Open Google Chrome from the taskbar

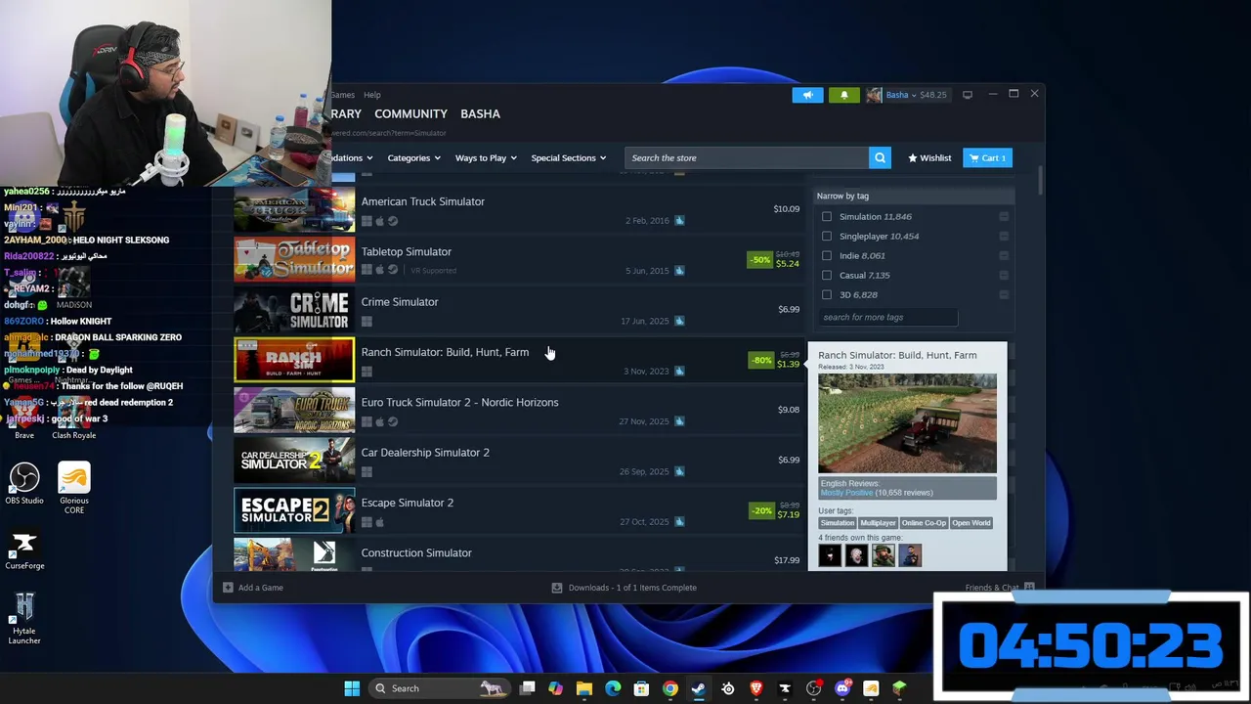tap(669, 688)
